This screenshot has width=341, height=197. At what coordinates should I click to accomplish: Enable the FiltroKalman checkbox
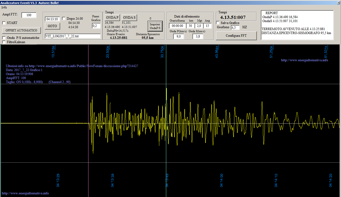(x=4, y=42)
